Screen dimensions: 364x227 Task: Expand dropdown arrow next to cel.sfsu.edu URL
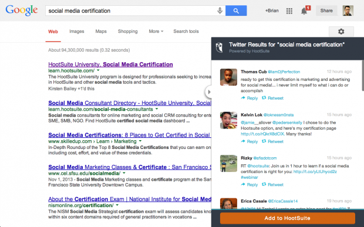pyautogui.click(x=124, y=173)
